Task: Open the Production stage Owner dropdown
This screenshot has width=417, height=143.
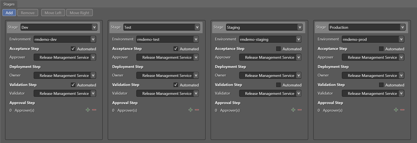Action: (373, 75)
